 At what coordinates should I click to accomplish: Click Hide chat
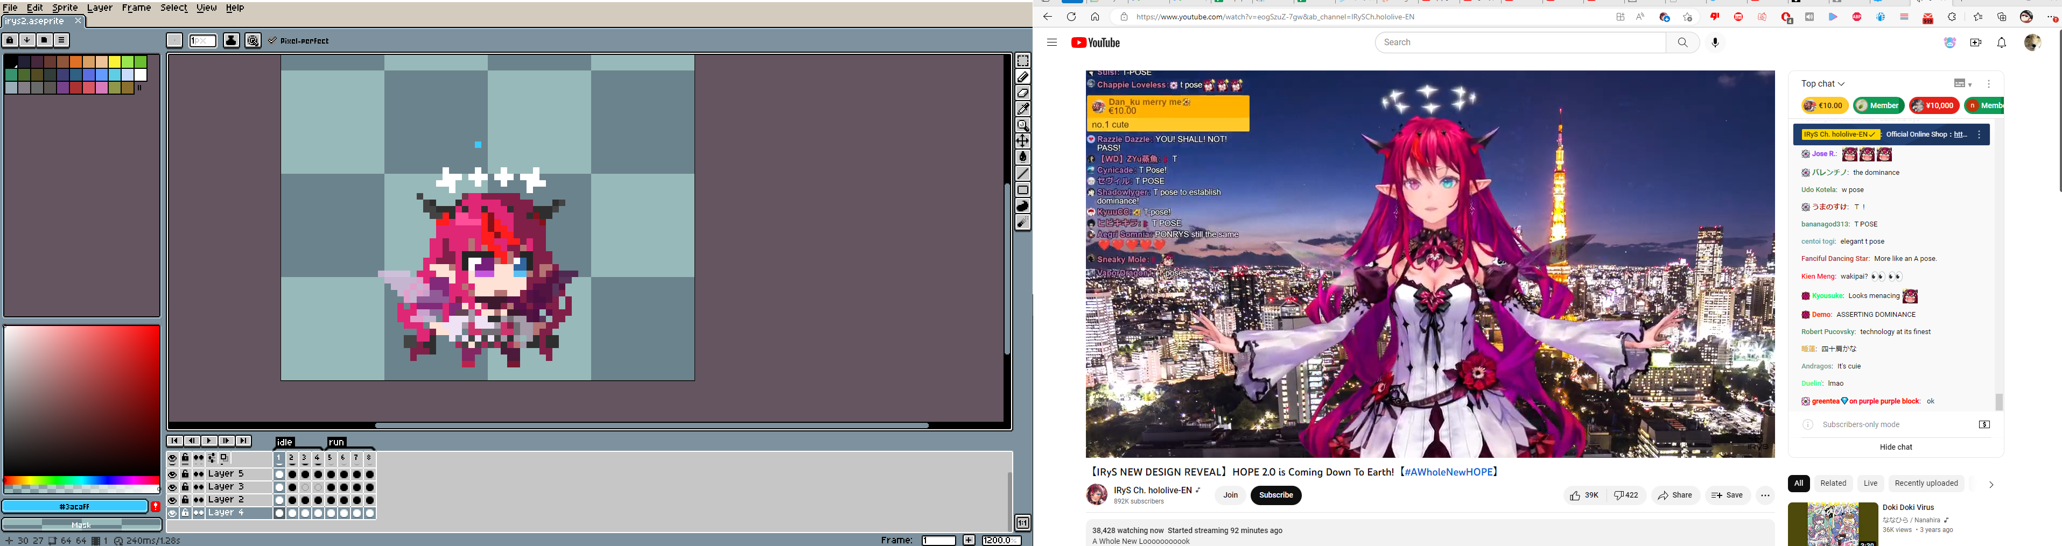[1896, 447]
